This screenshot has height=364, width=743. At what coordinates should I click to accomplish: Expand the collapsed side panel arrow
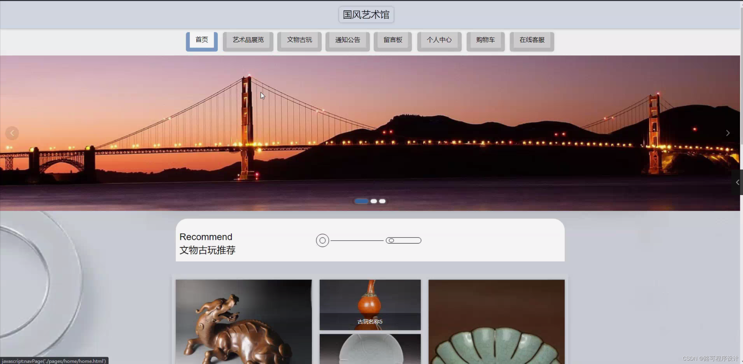point(737,182)
